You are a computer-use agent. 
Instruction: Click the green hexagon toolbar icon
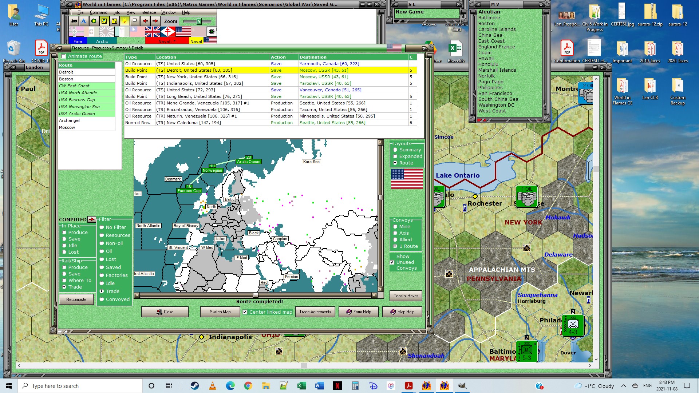pyautogui.click(x=94, y=21)
